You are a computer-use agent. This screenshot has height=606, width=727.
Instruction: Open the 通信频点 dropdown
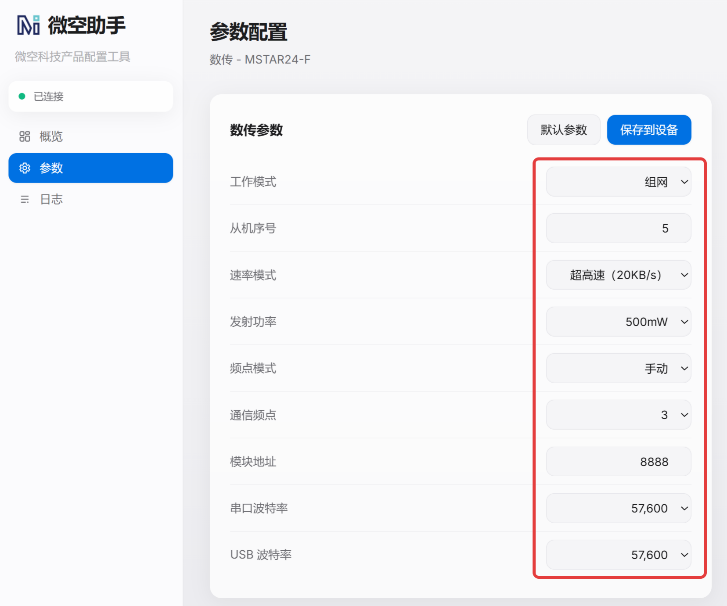click(619, 415)
